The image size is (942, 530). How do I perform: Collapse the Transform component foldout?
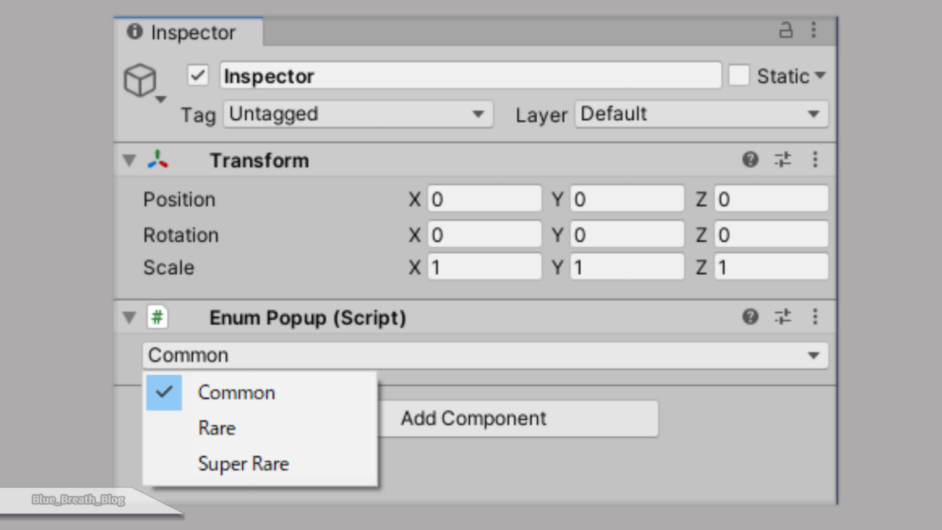[x=129, y=161]
